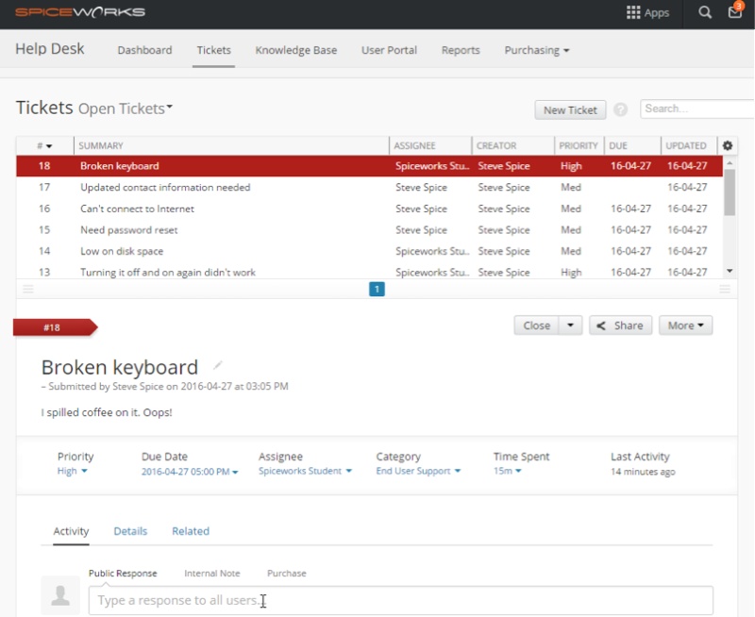The width and height of the screenshot is (755, 617).
Task: Close ticket #18 with the Close button
Action: tap(534, 325)
